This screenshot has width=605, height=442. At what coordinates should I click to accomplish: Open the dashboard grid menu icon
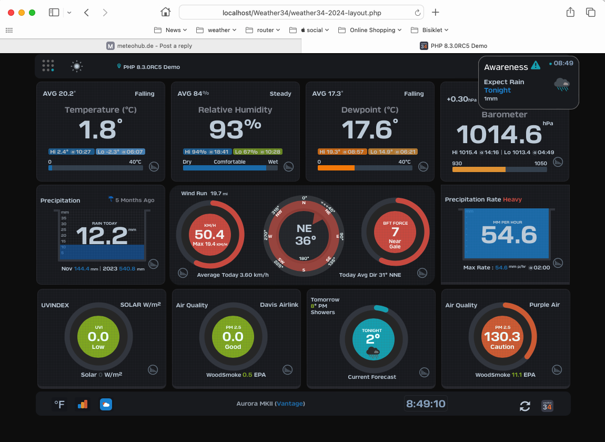pos(48,66)
